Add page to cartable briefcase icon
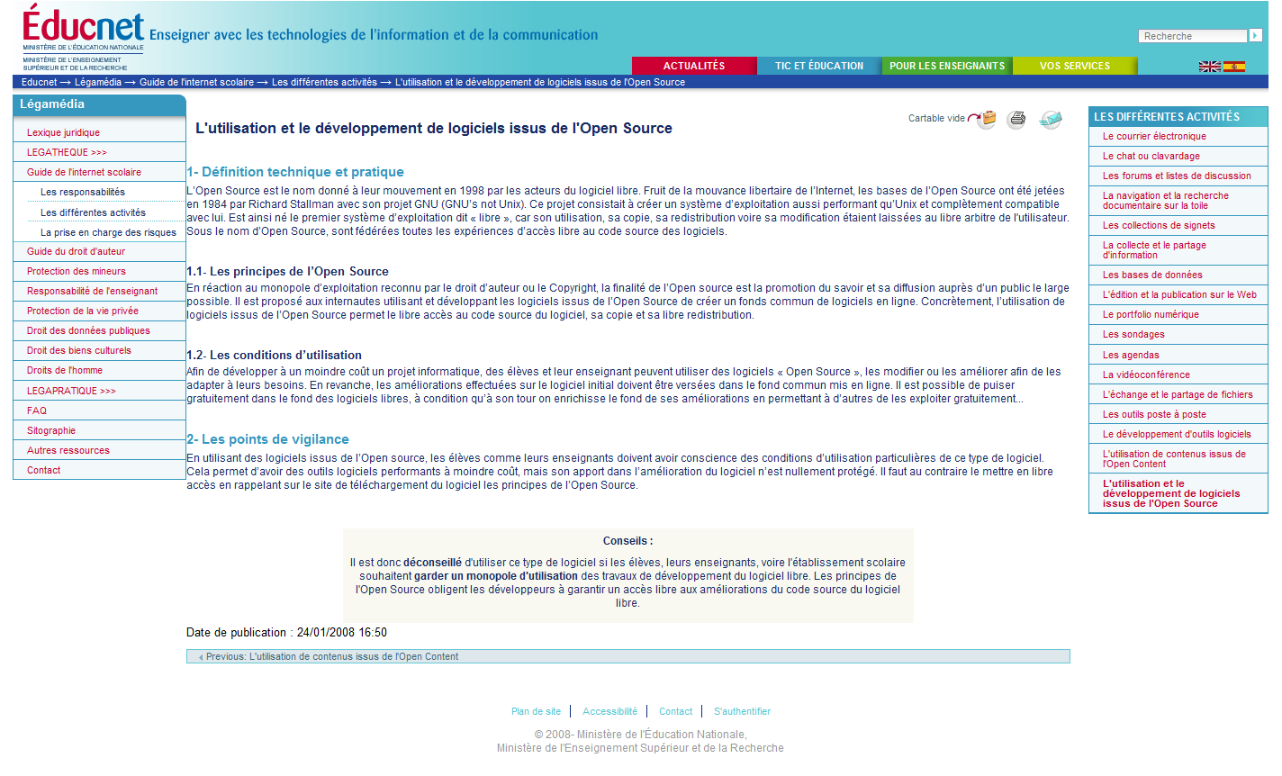The width and height of the screenshot is (1282, 776). pyautogui.click(x=988, y=119)
